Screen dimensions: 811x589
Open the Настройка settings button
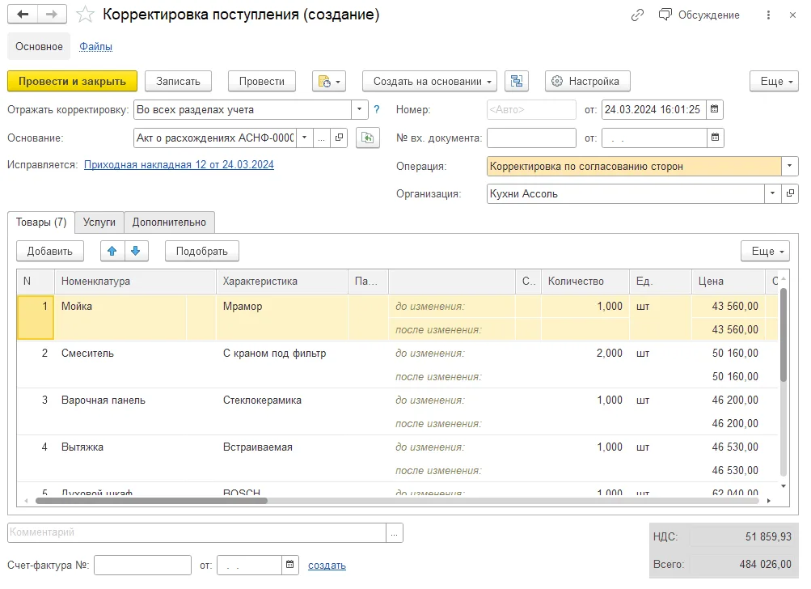coord(588,81)
